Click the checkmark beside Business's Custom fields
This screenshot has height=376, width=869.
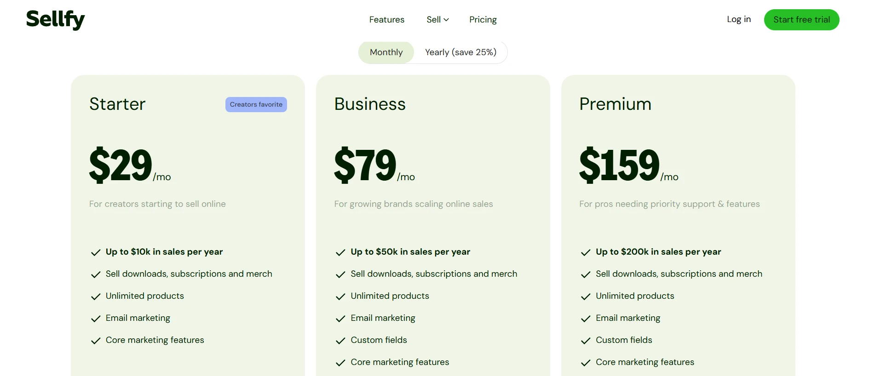tap(340, 341)
